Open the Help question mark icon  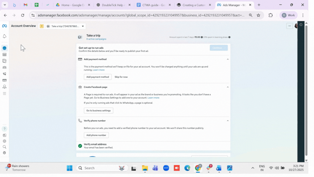4,129
